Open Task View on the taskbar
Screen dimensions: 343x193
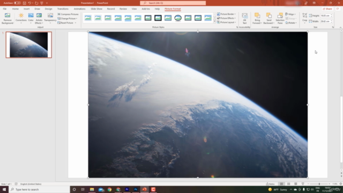point(83,189)
